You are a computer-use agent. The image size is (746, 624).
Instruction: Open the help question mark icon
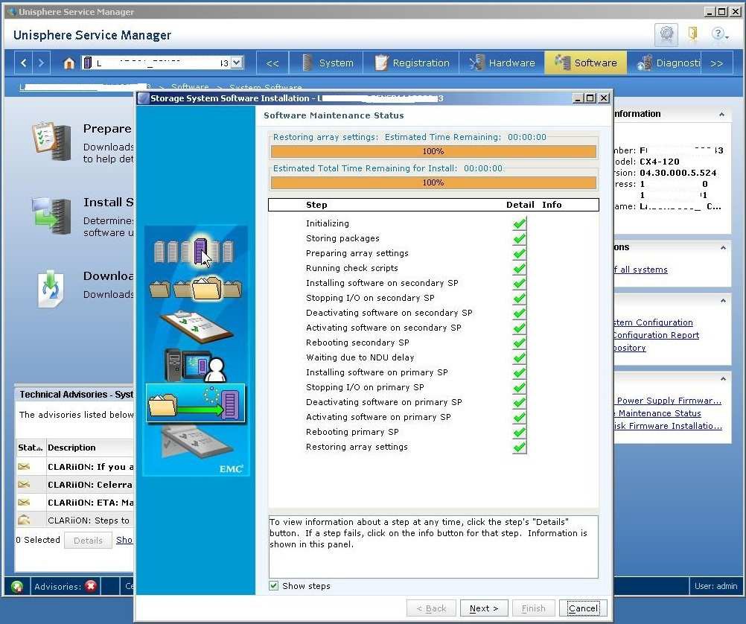pos(718,34)
